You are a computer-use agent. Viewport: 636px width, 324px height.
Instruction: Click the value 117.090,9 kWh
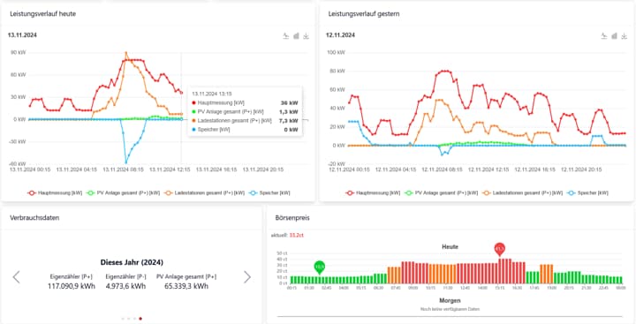coord(72,286)
